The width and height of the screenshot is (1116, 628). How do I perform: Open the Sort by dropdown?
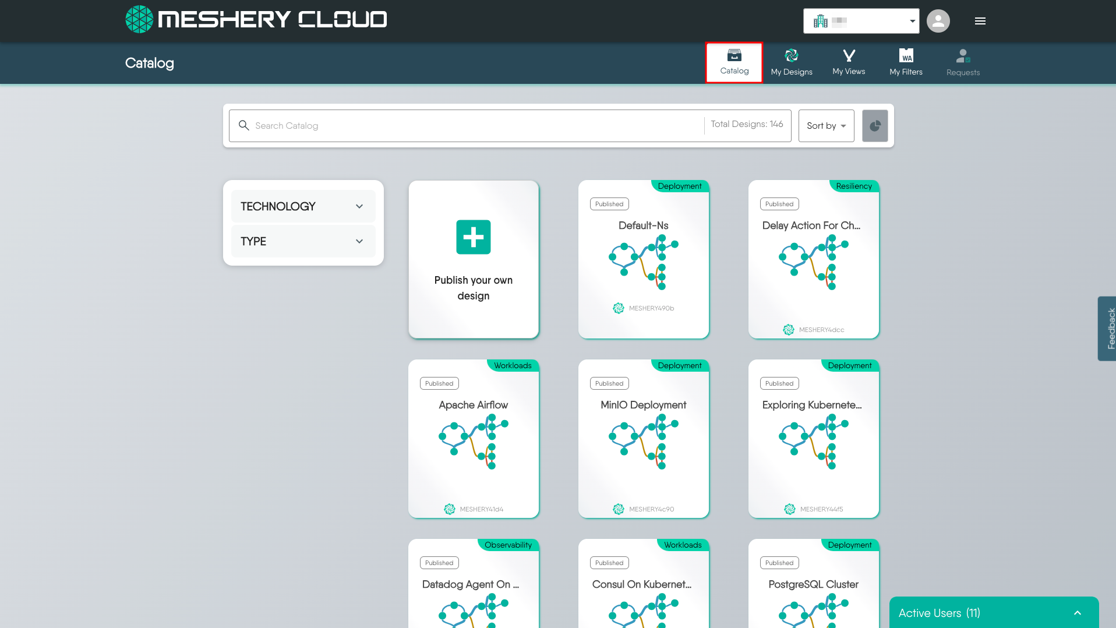click(x=825, y=126)
